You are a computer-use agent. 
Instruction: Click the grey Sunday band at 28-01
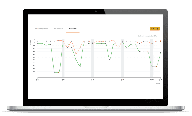click(x=122, y=58)
